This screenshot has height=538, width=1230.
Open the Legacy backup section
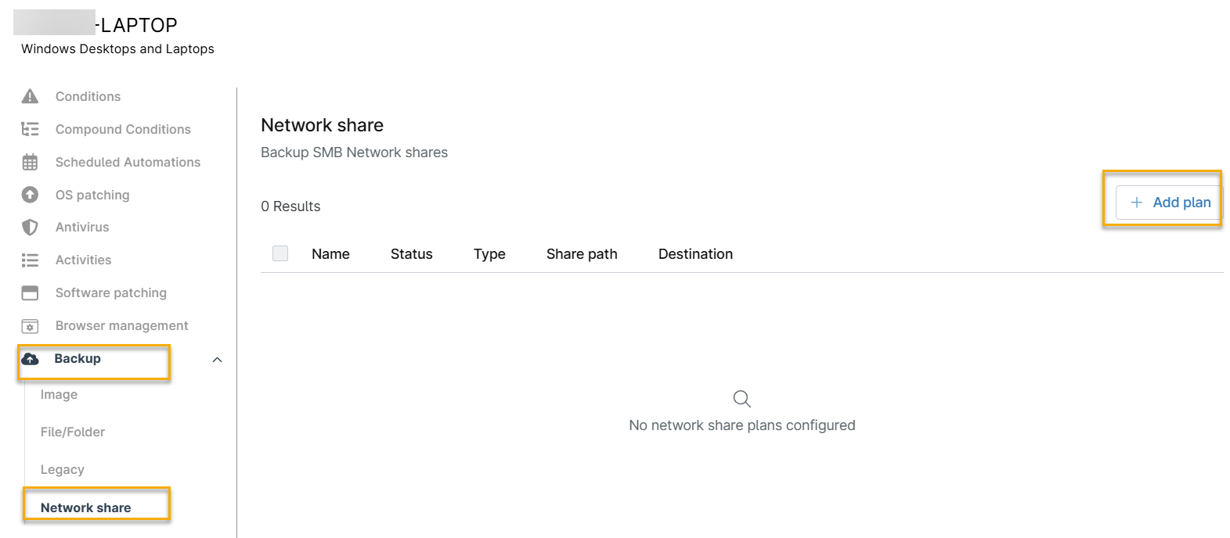63,470
